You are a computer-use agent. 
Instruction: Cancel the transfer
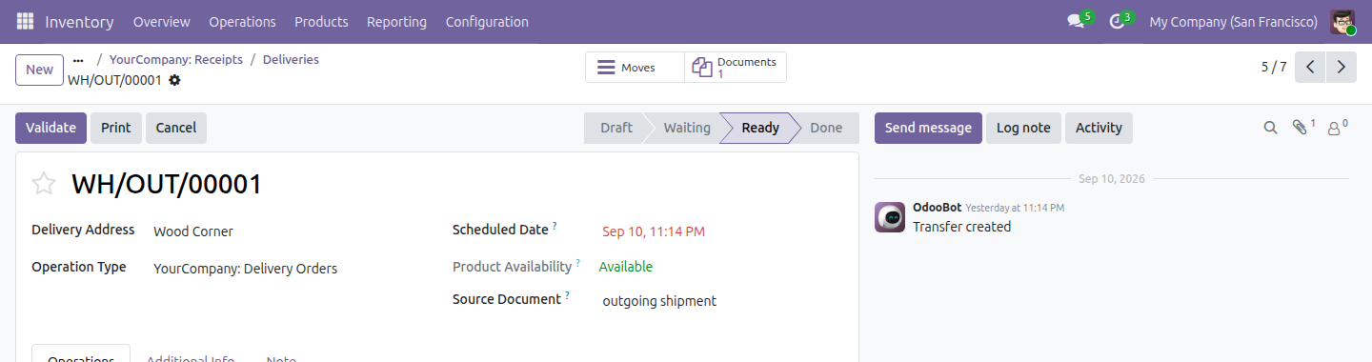coord(176,128)
